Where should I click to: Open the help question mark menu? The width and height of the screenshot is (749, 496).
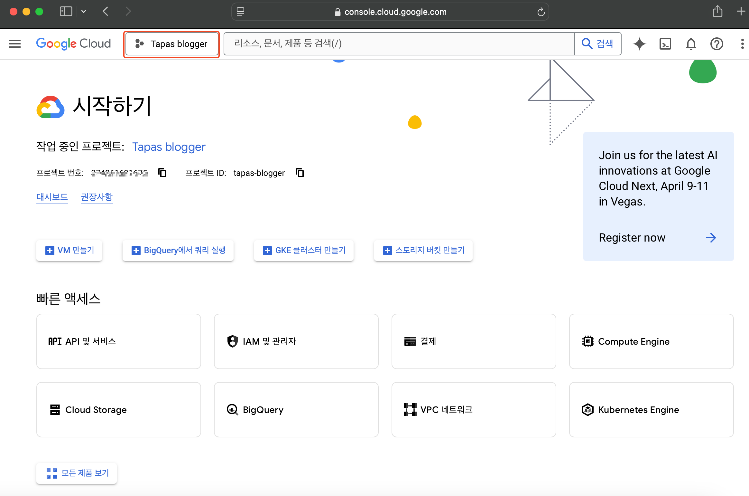717,44
